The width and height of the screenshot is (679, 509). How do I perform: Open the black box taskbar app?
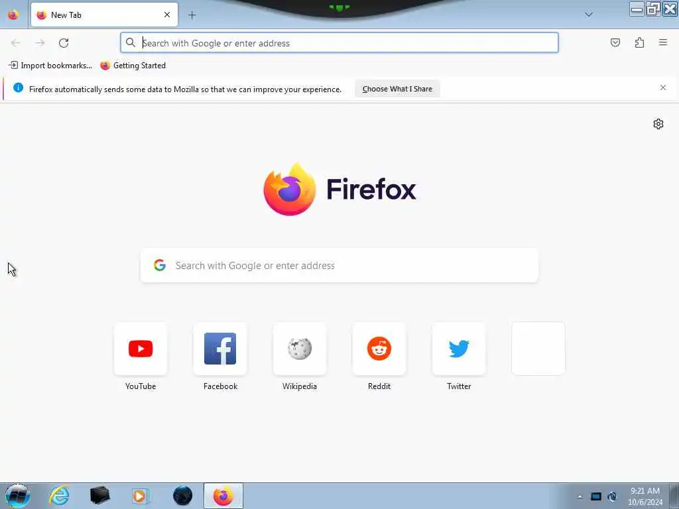click(x=99, y=496)
